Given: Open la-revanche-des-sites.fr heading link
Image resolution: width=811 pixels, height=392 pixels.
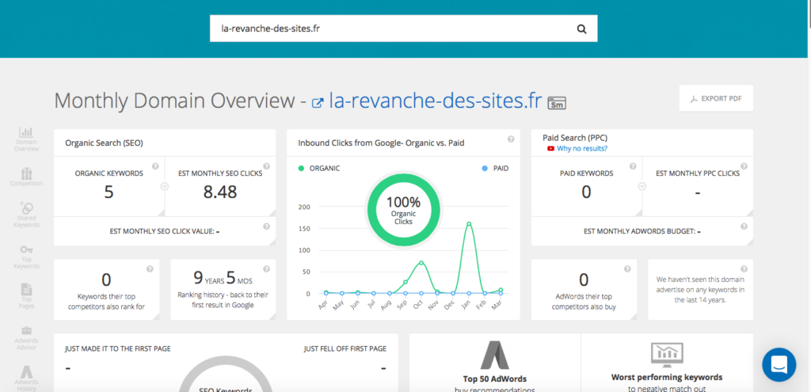Looking at the screenshot, I should coord(436,101).
